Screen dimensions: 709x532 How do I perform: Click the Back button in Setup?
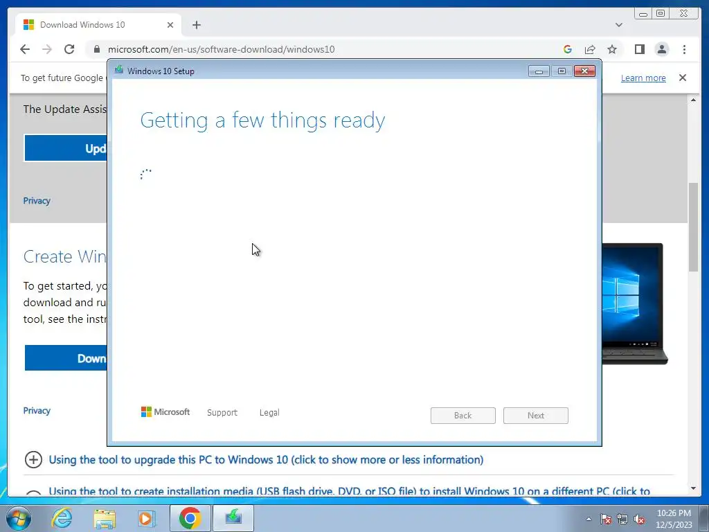463,416
